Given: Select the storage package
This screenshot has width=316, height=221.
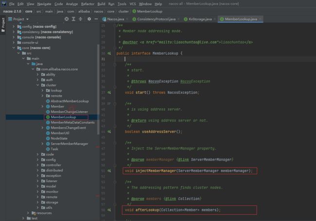Looking at the screenshot, I should click(52, 202).
